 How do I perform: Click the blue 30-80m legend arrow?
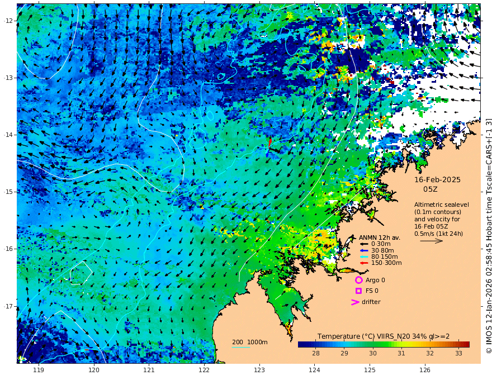click(x=364, y=250)
